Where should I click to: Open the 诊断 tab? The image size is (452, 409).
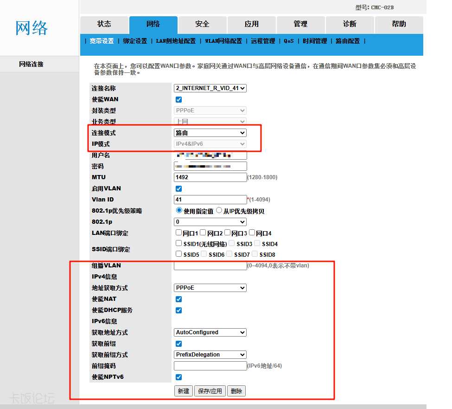[350, 24]
